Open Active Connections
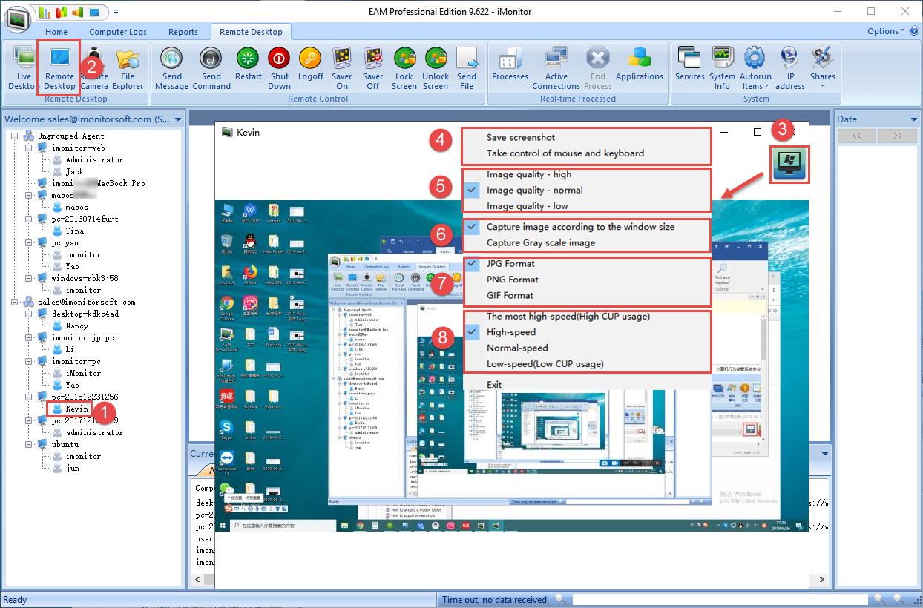 [556, 67]
